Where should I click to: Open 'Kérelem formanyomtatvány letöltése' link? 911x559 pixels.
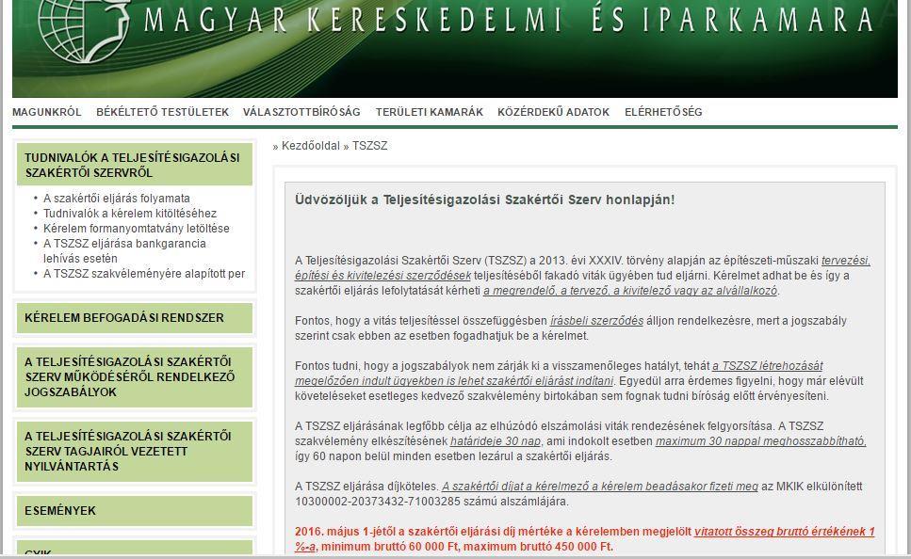click(137, 228)
